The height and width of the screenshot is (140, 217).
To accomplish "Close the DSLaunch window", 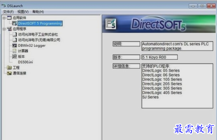I will [211, 6].
